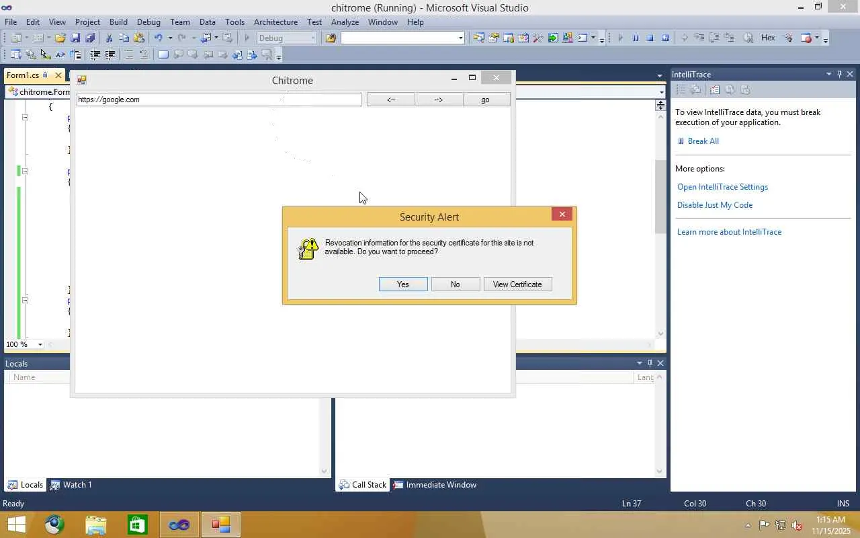Open Solution Explorer from the toolbar
Viewport: 860px width, 538px height.
[479, 38]
